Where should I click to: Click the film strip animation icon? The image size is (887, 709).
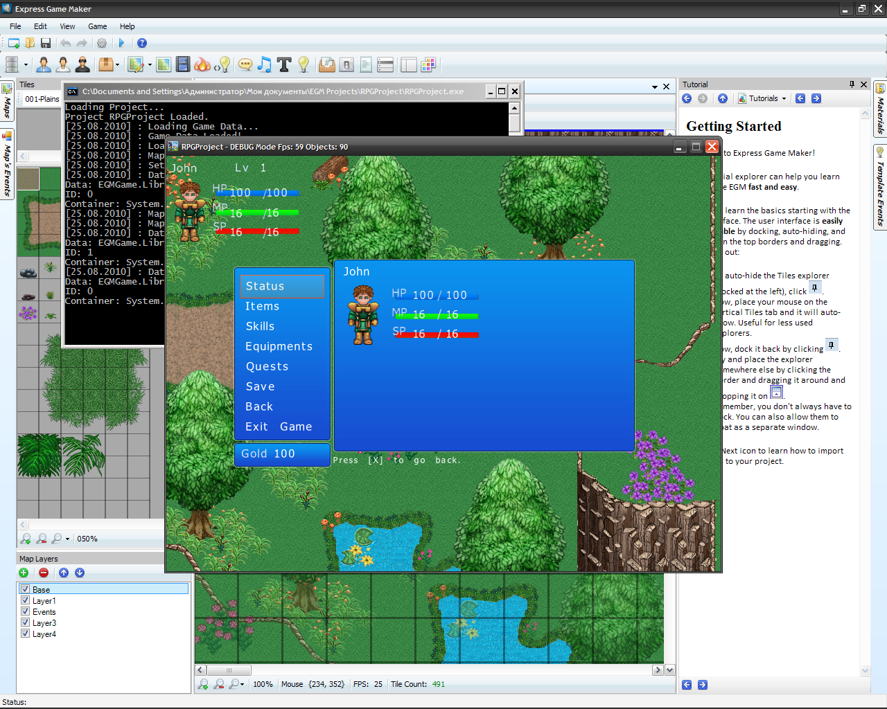[x=183, y=64]
